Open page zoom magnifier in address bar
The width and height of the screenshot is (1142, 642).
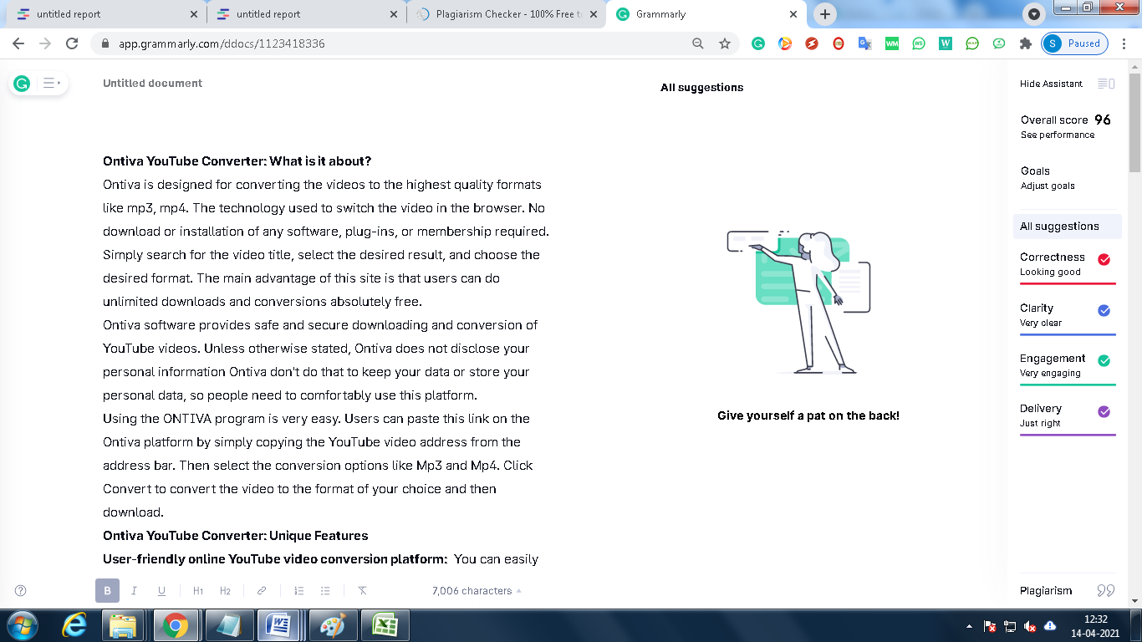pos(697,43)
